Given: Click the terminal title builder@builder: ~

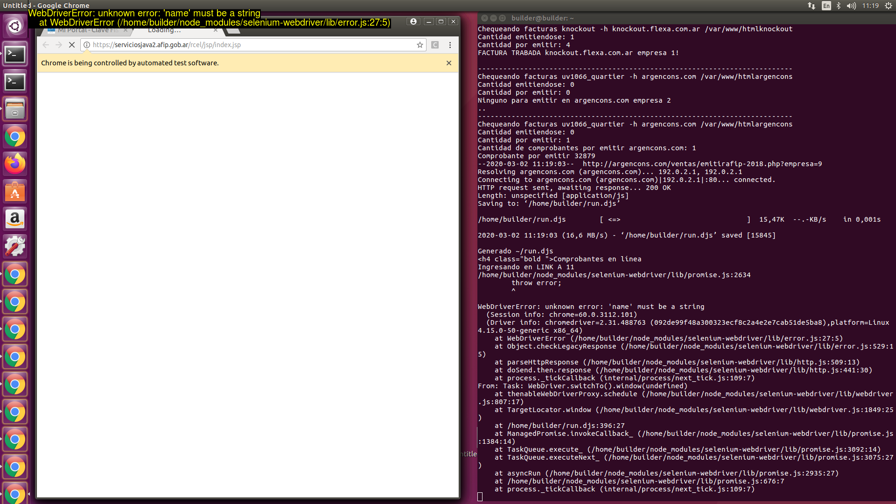Looking at the screenshot, I should coord(542,18).
